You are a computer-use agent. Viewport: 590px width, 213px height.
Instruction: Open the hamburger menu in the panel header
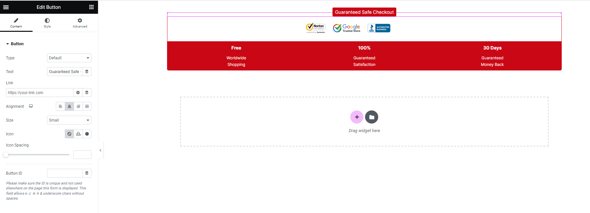6,7
